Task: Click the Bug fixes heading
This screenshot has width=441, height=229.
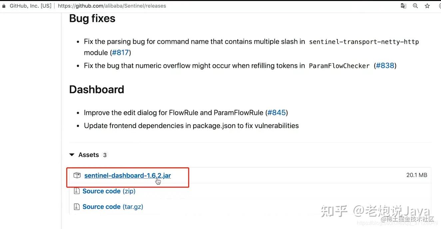Action: click(x=92, y=19)
